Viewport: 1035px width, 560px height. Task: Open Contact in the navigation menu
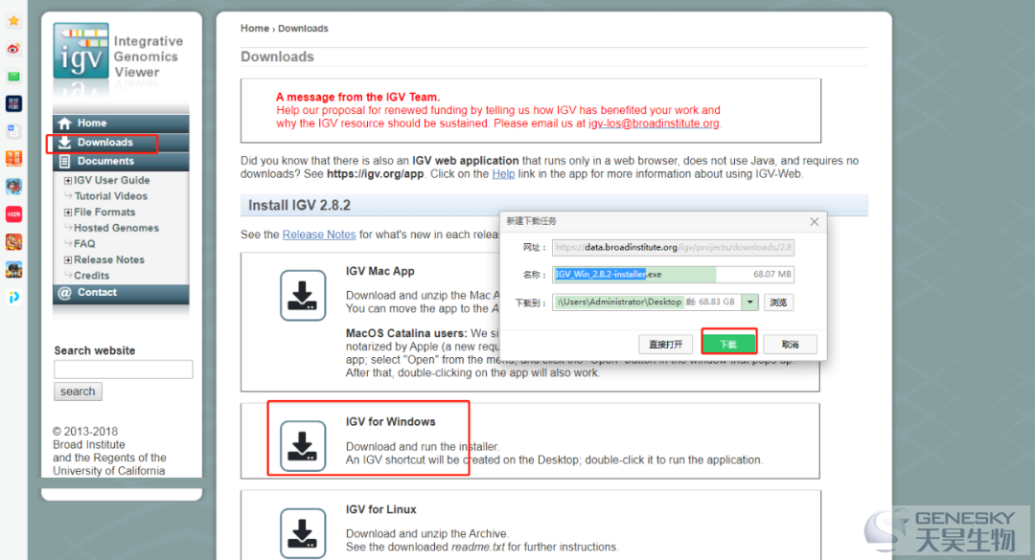97,292
